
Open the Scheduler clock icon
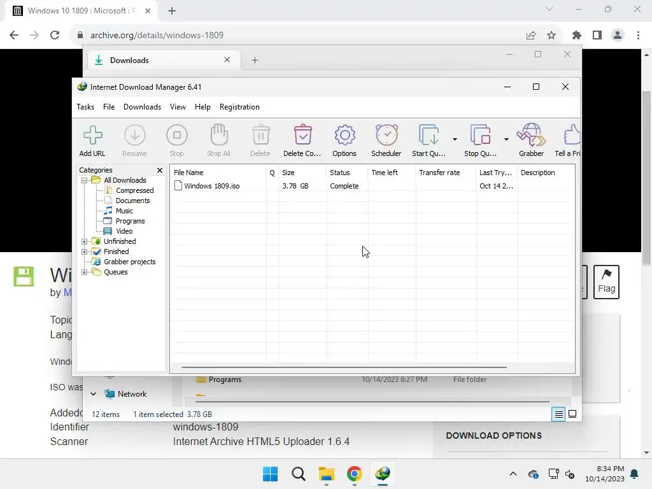coord(386,140)
